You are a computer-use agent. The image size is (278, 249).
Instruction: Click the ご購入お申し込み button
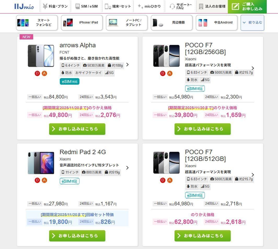click(247, 7)
